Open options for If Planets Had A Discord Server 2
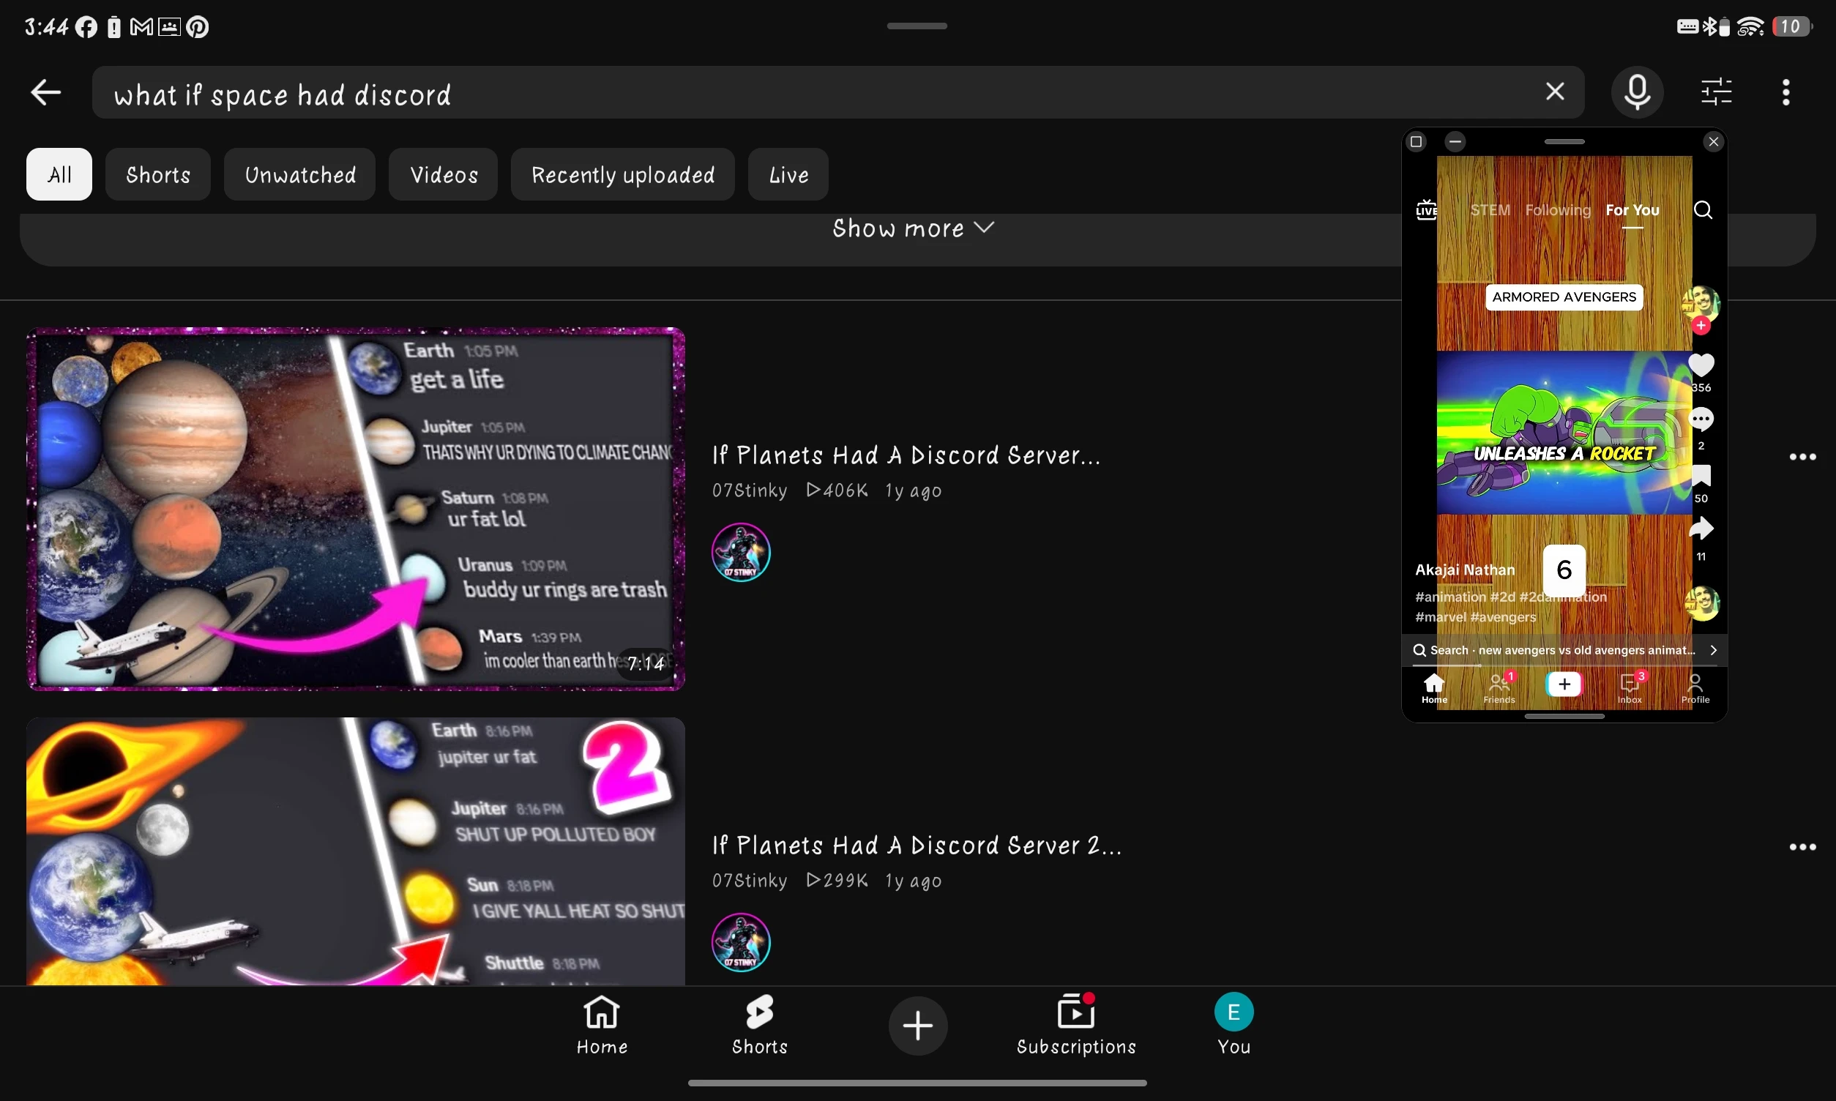1836x1101 pixels. [1802, 847]
